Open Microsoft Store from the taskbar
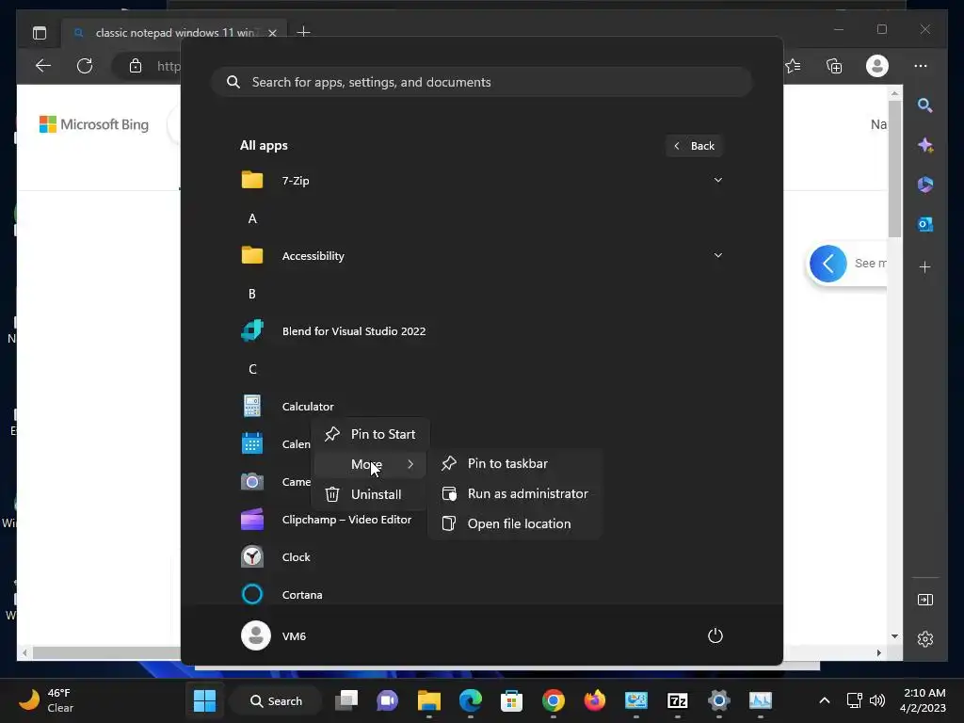Viewport: 964px width, 723px height. tap(511, 700)
